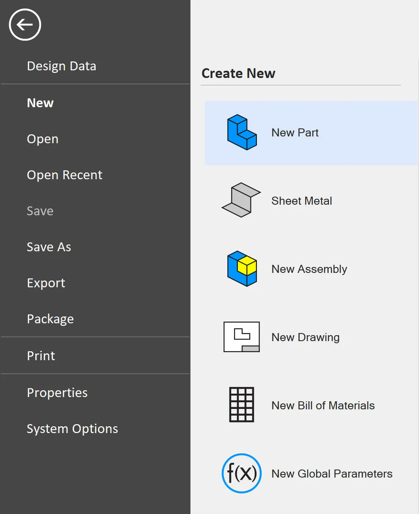Screen dimensions: 419x514
Task: Choose the gray Sheet Metal icon
Action: click(241, 200)
